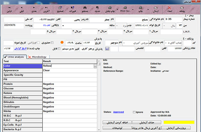The height and width of the screenshot is (132, 201).
Task: Go to first record (اولین)
Action: click(x=9, y=9)
